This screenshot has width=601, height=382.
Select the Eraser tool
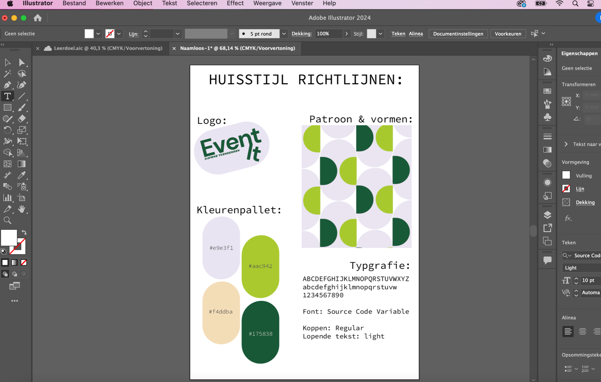[x=22, y=119]
